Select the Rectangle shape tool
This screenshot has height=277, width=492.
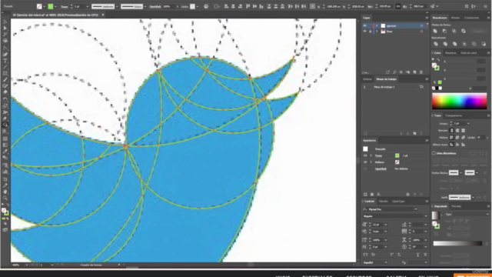(5, 74)
